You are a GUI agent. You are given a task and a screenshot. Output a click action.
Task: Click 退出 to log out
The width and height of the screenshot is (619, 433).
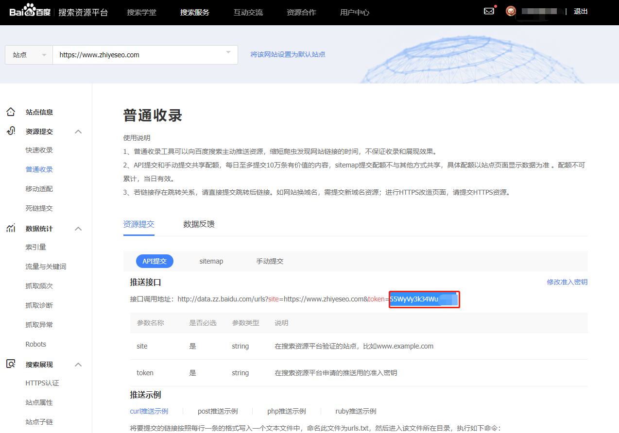581,11
